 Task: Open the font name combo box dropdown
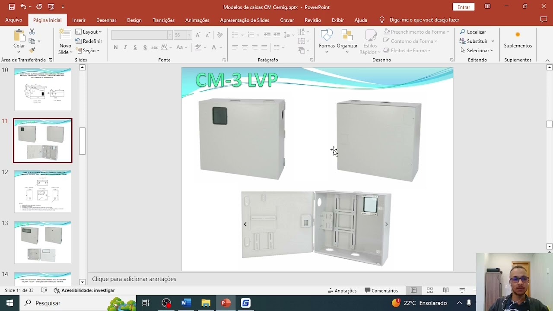pos(170,35)
